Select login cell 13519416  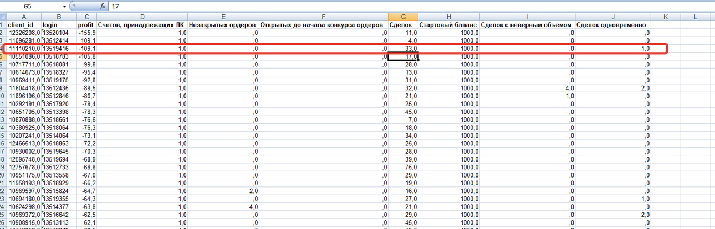[59, 49]
